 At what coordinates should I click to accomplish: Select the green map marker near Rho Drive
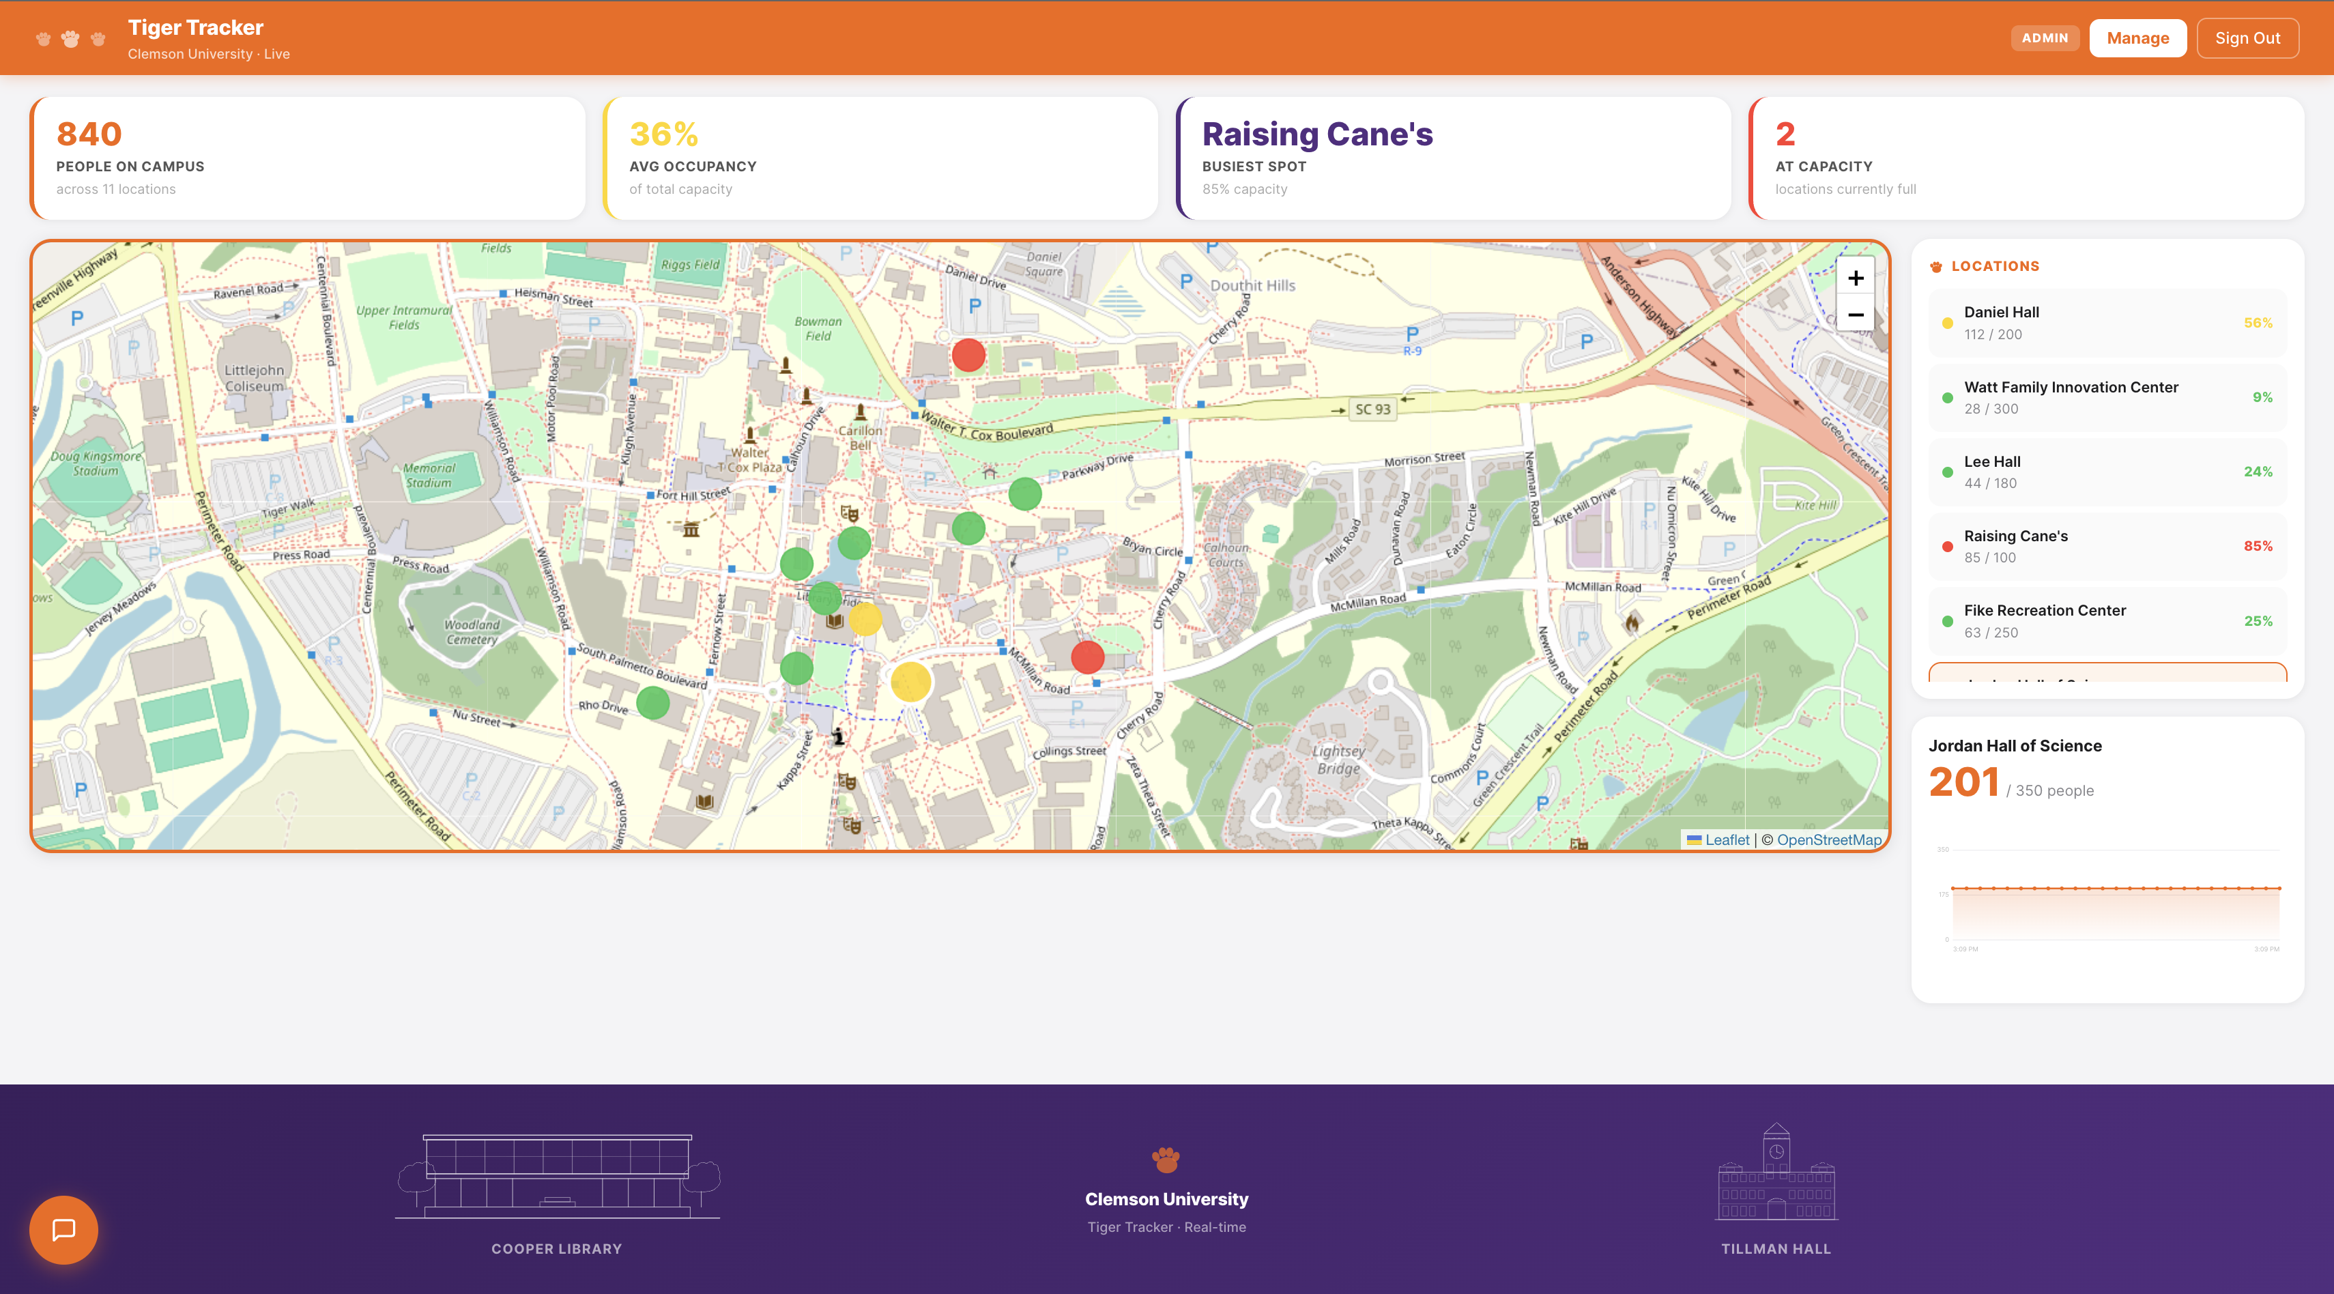652,702
